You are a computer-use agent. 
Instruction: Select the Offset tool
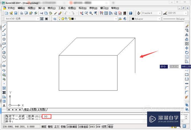point(187,39)
